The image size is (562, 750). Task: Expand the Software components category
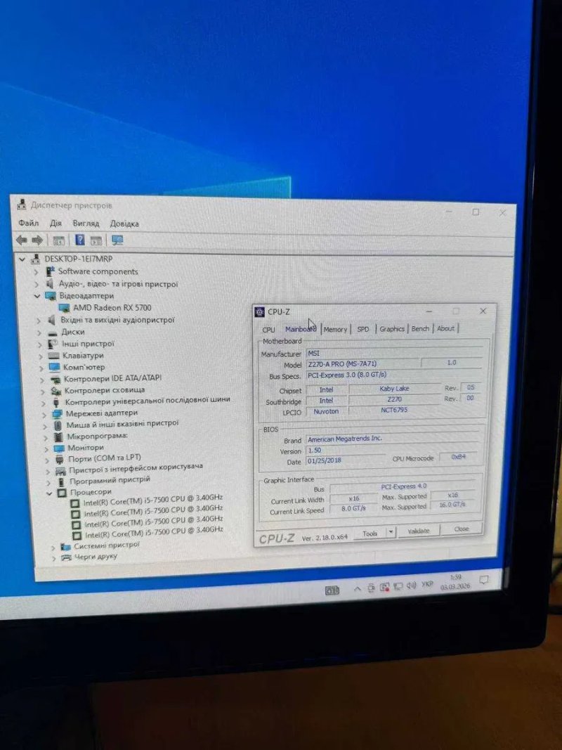coord(36,272)
